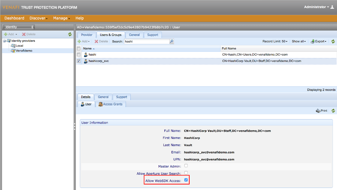Click the green plus Add icon in grid toolbar
337x190 pixels.
[x=79, y=41]
